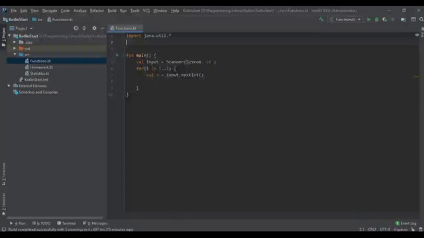Open the View menu
The height and width of the screenshot is (238, 424).
[34, 11]
